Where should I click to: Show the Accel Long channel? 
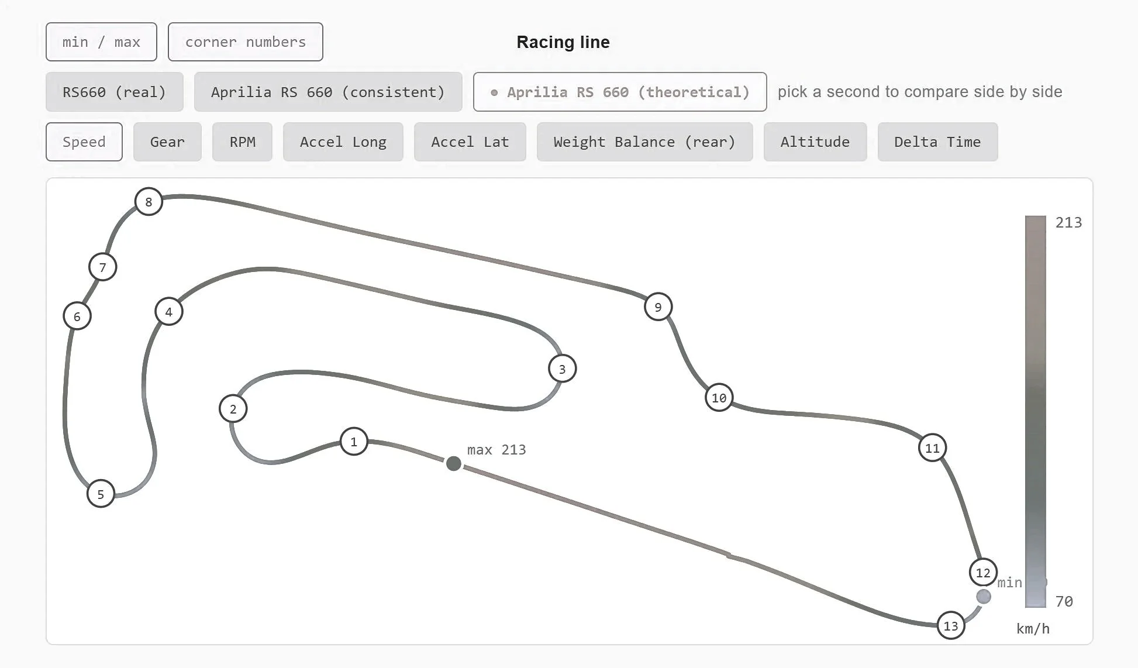point(343,142)
